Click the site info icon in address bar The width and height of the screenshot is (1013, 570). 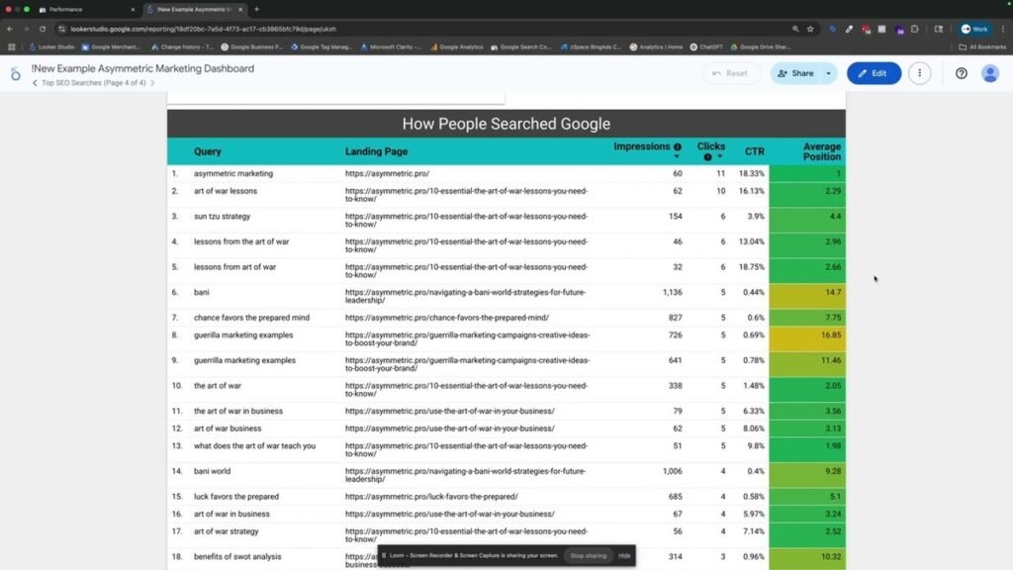tap(61, 29)
